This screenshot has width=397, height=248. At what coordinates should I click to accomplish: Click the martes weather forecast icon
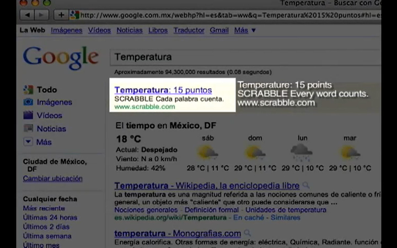coord(350,153)
